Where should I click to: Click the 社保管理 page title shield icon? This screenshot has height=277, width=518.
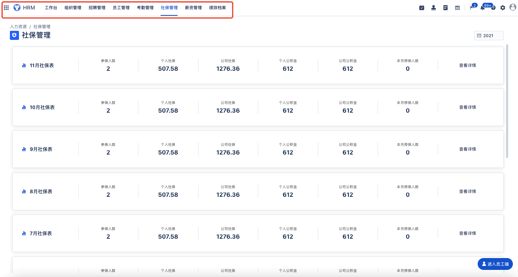coord(14,35)
